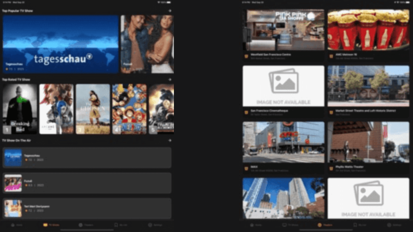Viewport: 413px width, 232px height.
Task: Open the couple poster beside tagesschau banner
Action: coord(147,44)
